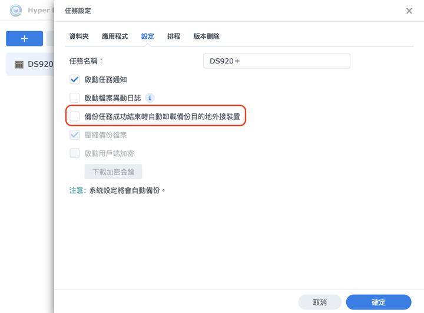Click the 任務名稱 text field

tap(277, 61)
